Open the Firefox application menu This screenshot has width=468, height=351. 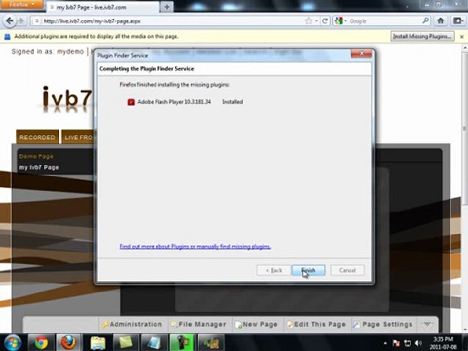pyautogui.click(x=21, y=4)
